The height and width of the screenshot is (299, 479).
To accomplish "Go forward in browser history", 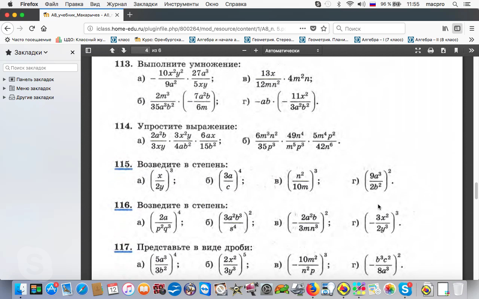I will coord(20,28).
